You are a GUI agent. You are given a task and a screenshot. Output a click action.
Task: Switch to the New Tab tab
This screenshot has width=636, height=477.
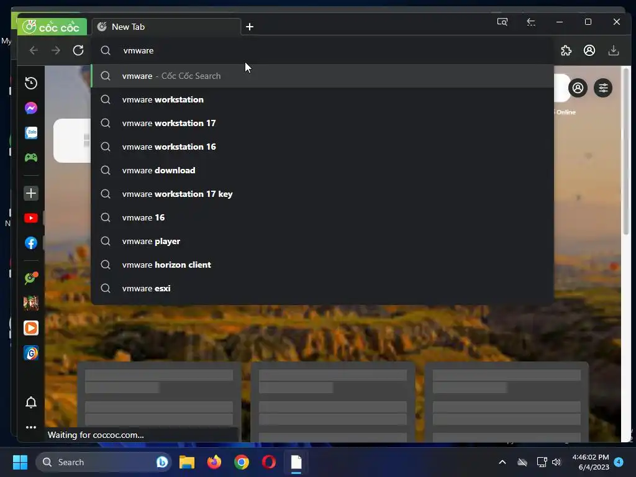166,27
